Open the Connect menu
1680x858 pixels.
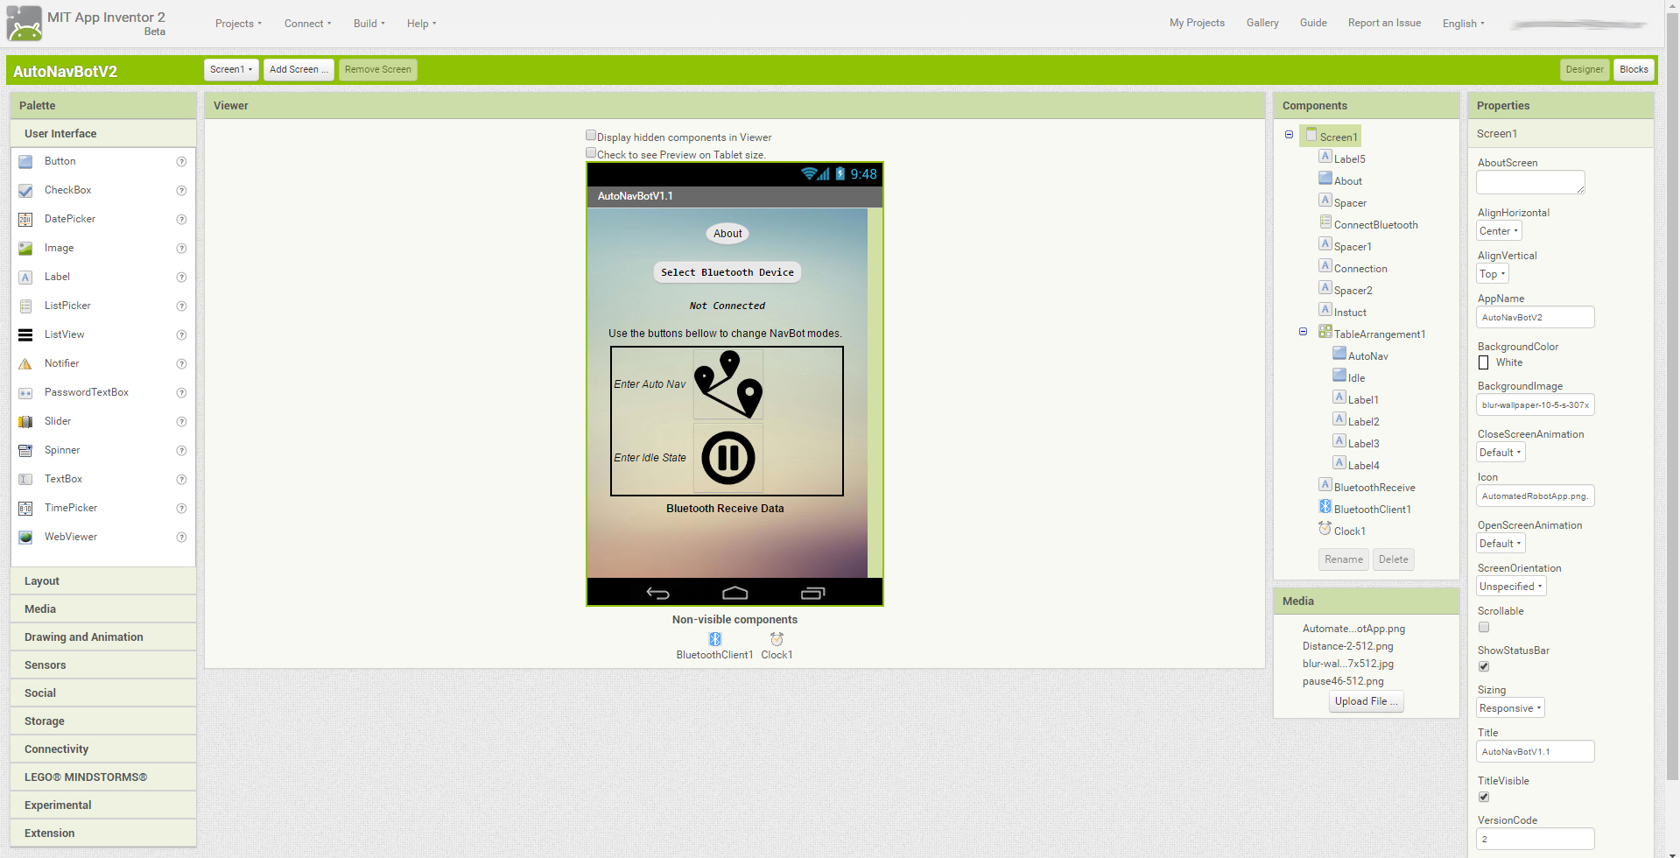(x=307, y=24)
